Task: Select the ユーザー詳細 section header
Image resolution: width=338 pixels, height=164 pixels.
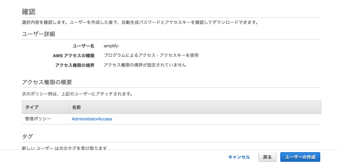Action: 35,33
